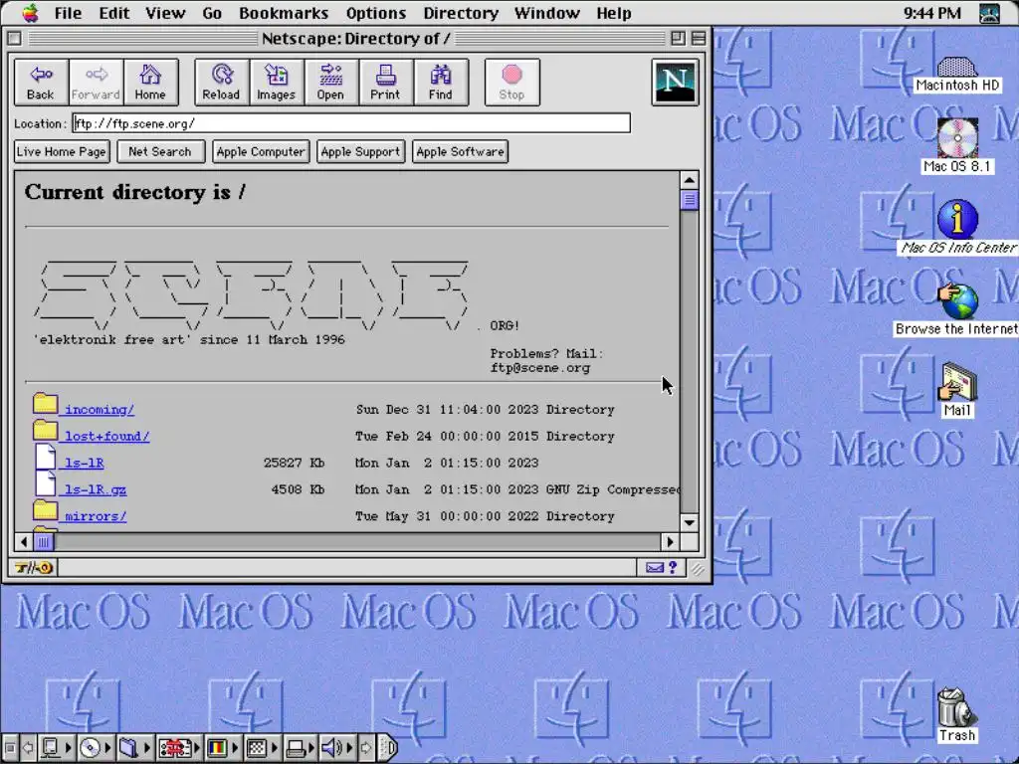Click in the Location URL field
Viewport: 1019px width, 764px height.
click(351, 123)
